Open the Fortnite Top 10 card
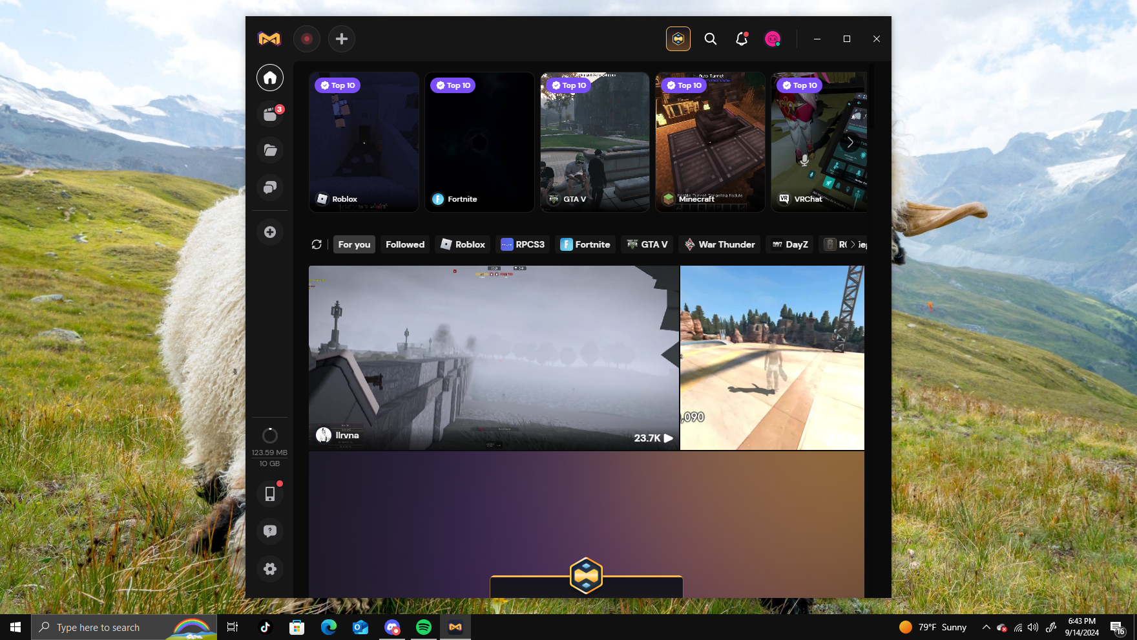1137x640 pixels. pyautogui.click(x=479, y=142)
